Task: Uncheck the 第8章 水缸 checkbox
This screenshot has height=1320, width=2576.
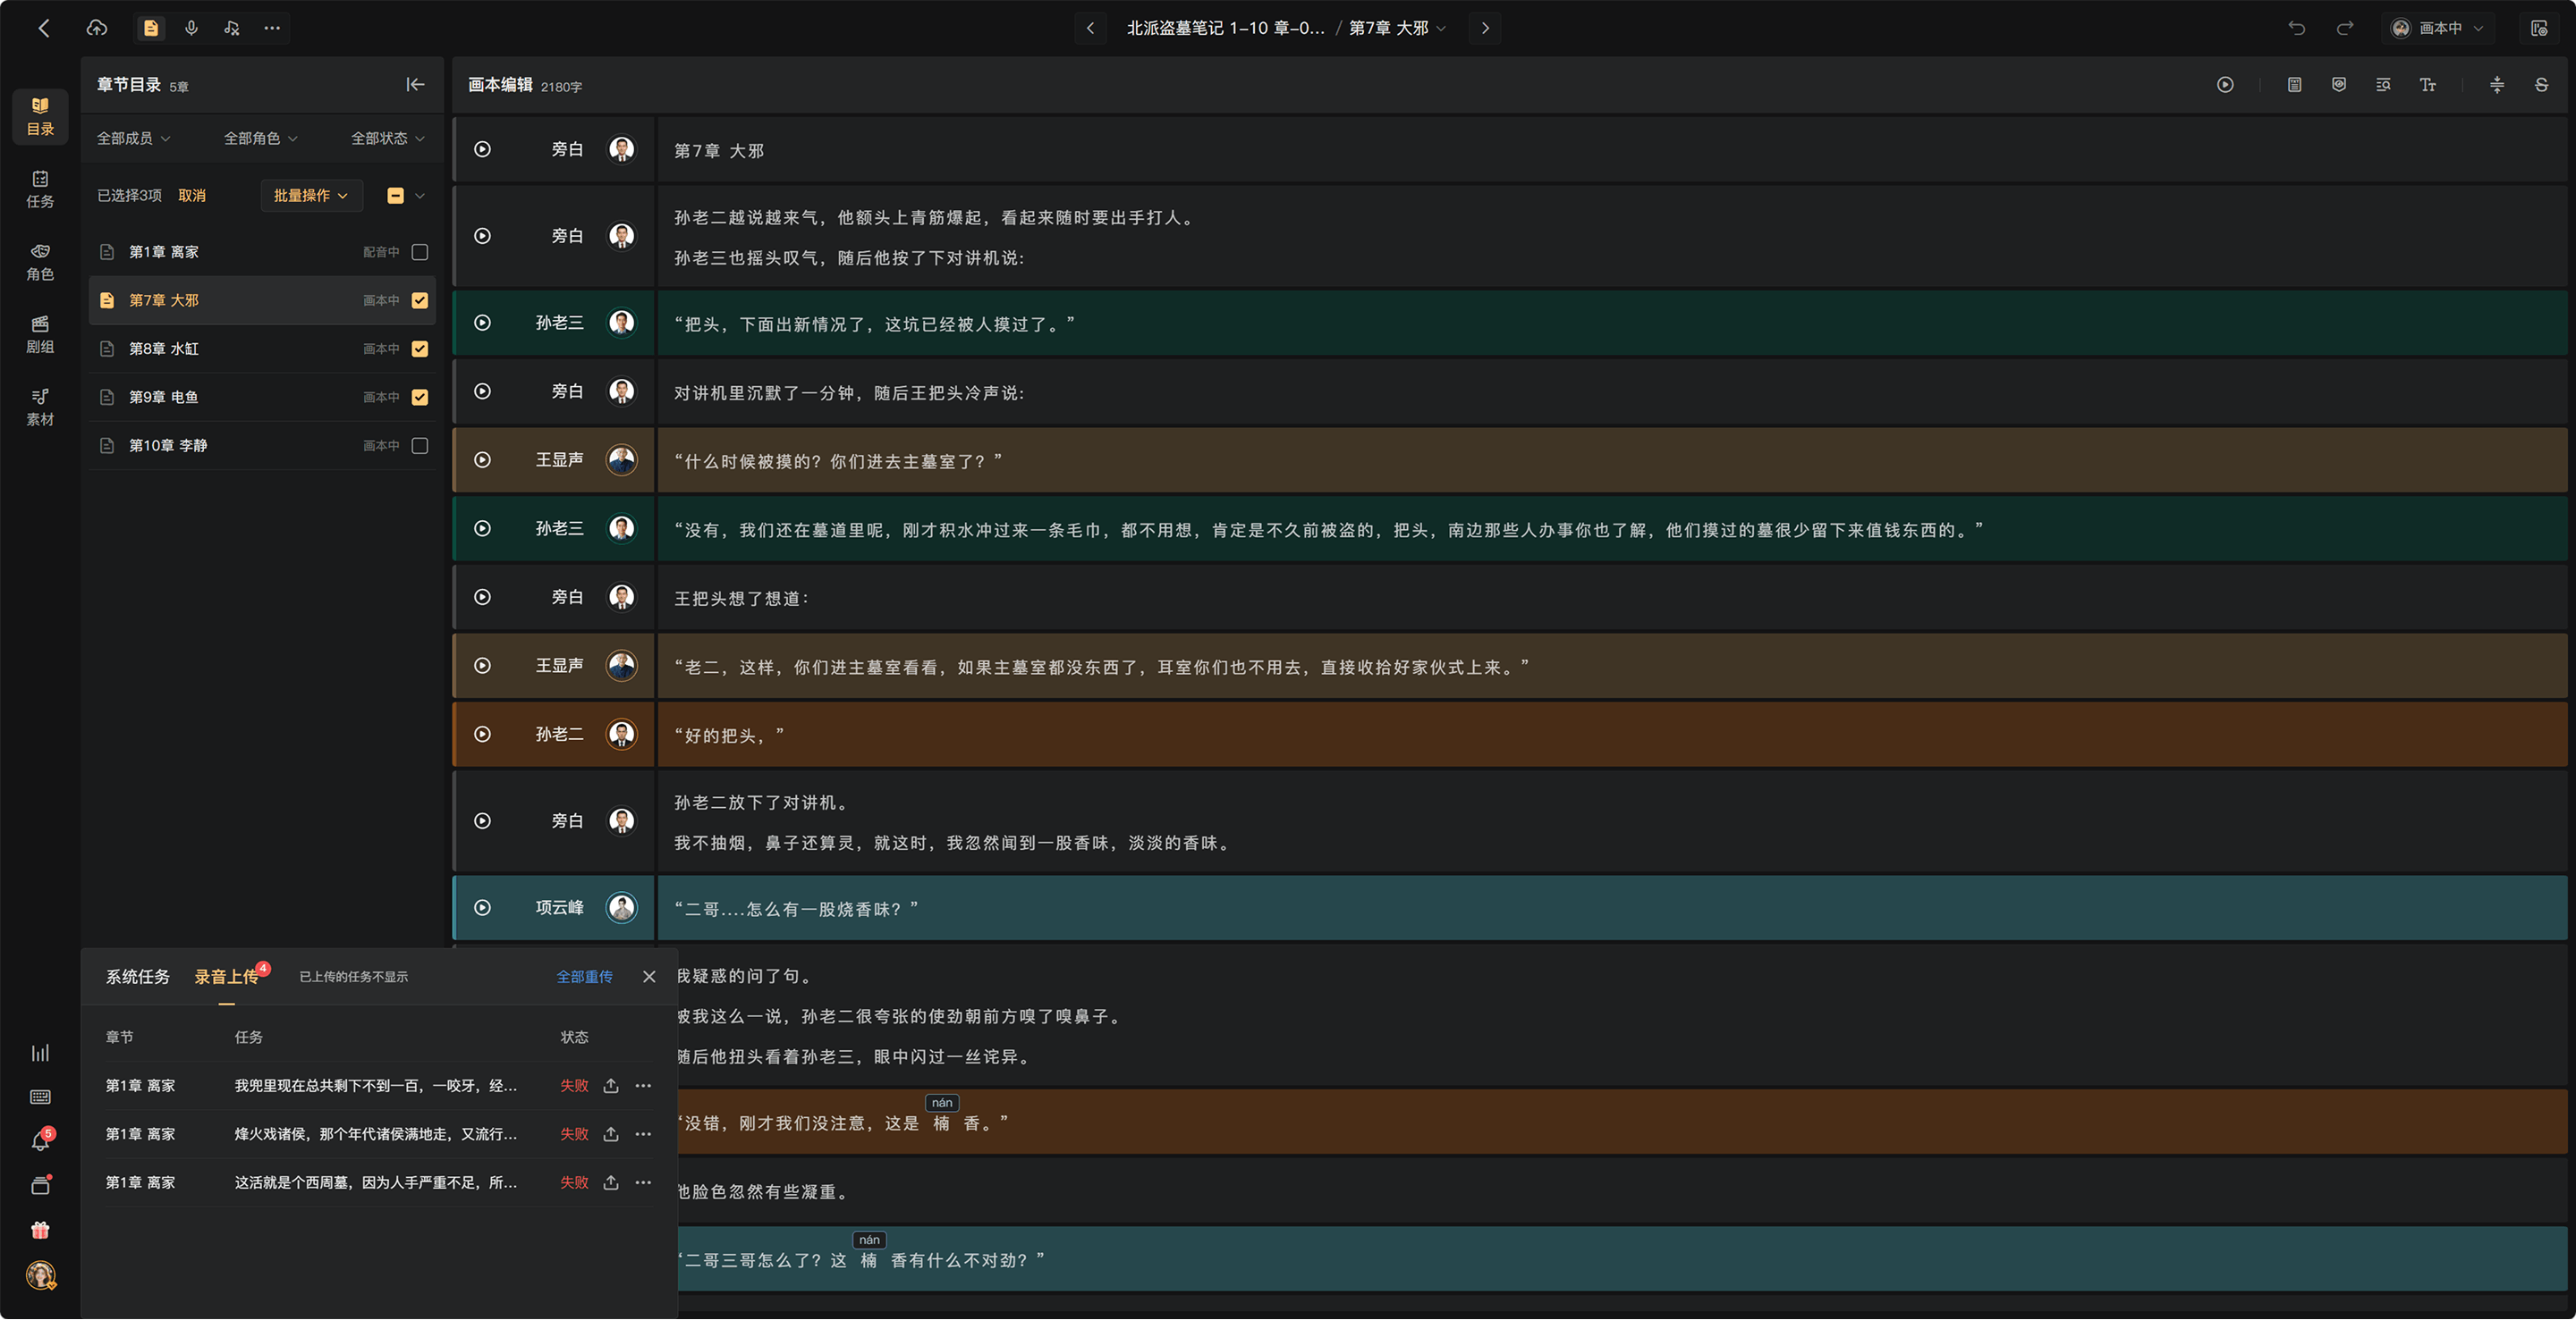Action: tap(420, 349)
